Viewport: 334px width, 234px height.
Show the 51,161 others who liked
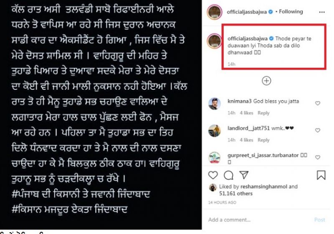coord(236,193)
